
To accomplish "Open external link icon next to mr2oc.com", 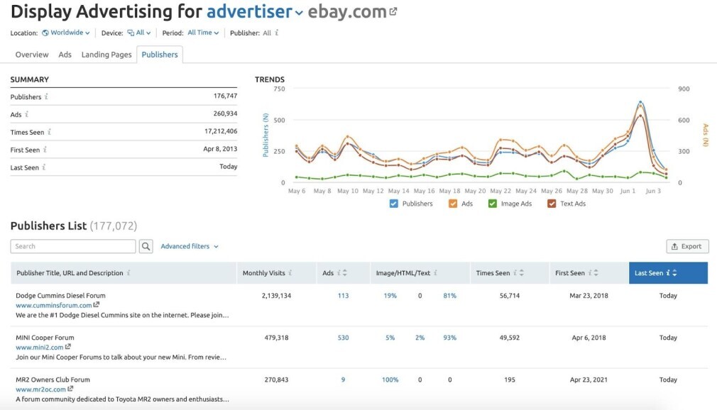I will pyautogui.click(x=70, y=389).
